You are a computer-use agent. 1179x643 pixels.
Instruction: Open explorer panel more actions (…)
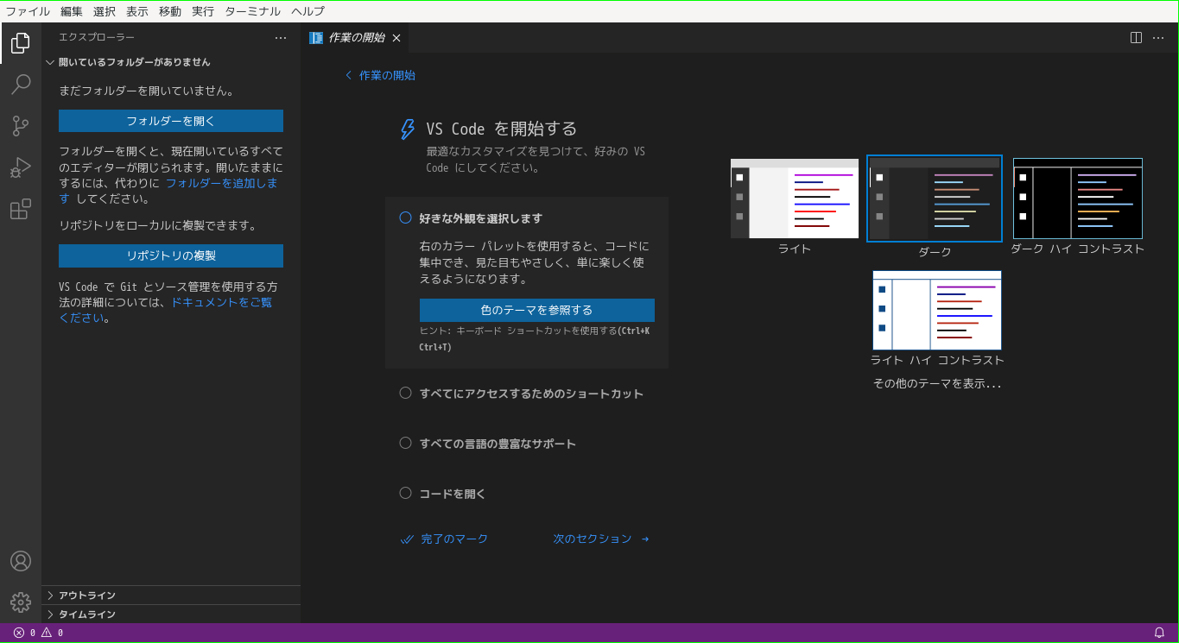(x=281, y=38)
